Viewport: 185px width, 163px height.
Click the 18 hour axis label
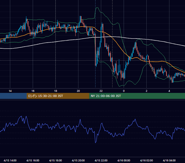click(x=55, y=91)
